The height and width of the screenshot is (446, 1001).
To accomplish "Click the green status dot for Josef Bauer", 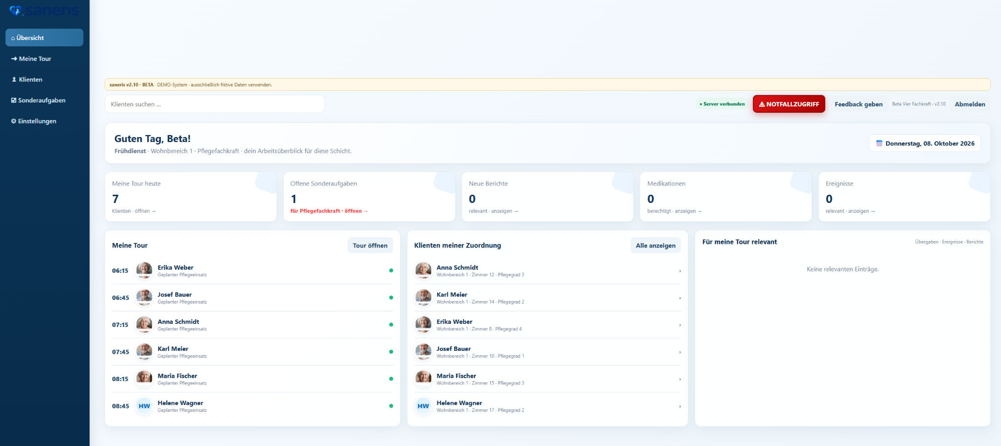I will click(x=391, y=298).
